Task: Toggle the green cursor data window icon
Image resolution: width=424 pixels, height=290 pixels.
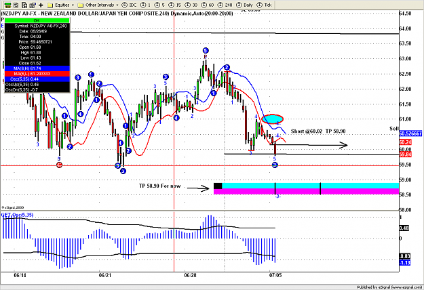Action: point(7,5)
